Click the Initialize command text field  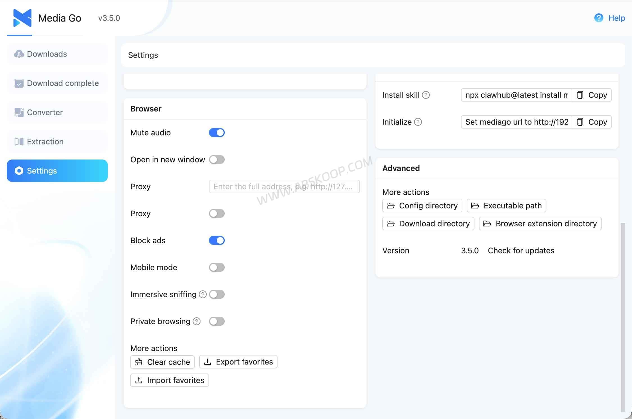click(516, 122)
